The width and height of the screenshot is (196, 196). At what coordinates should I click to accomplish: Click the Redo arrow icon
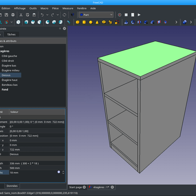[x=52, y=15]
